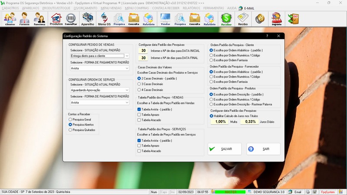Screen dimensions: 347x195
Task: Open the Recibo toolbar icon
Action: (243, 19)
